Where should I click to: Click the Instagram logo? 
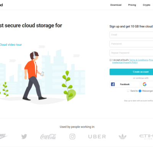[72, 137]
